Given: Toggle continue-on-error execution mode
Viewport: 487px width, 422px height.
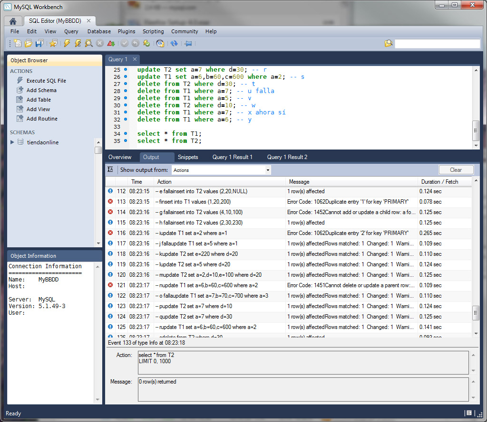Looking at the screenshot, I should point(111,43).
